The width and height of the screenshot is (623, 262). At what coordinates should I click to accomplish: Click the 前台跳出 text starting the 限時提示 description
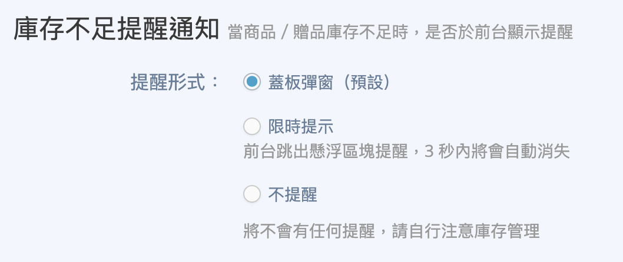276,152
